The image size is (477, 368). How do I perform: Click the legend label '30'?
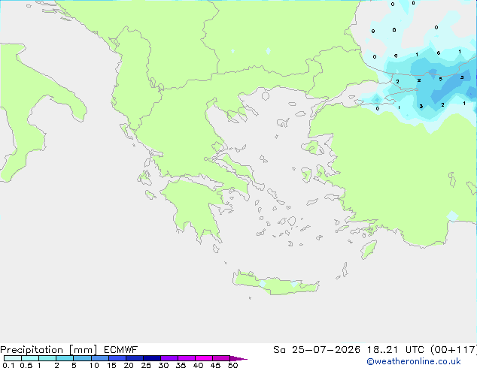(x=163, y=365)
